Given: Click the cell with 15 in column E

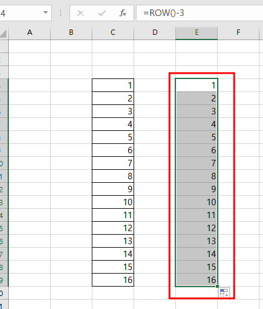Looking at the screenshot, I should click(x=197, y=267).
